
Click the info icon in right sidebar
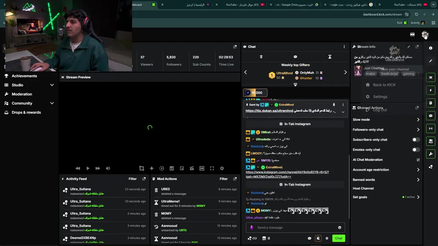[431, 48]
